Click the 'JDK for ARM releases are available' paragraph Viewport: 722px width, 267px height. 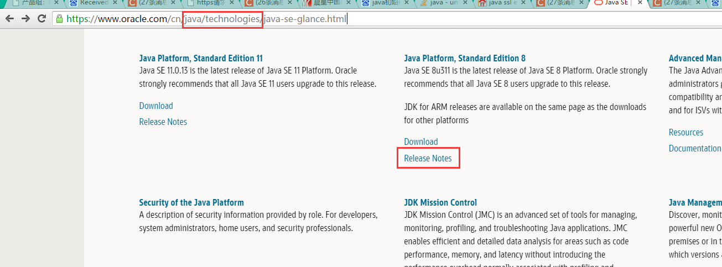[x=525, y=113]
